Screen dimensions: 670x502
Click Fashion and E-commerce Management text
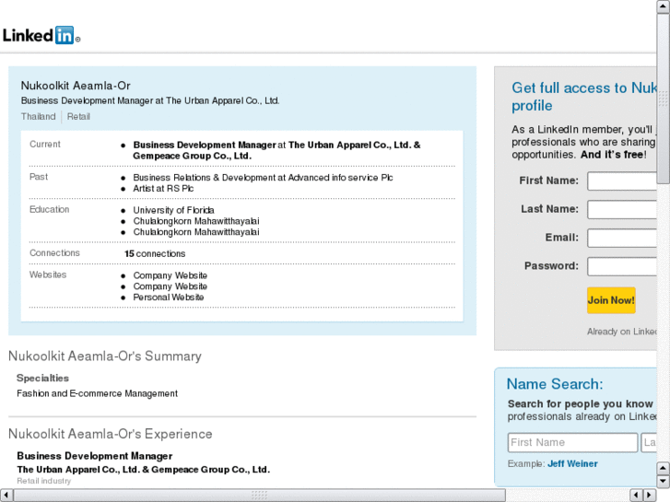click(98, 393)
